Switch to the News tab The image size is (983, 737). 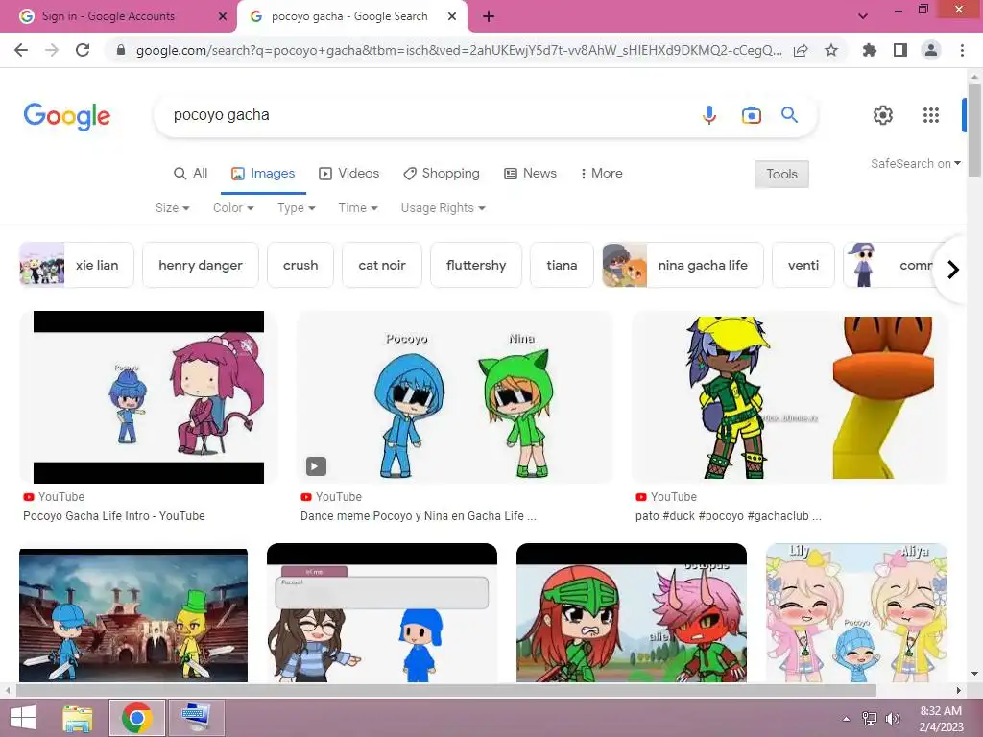(x=530, y=173)
